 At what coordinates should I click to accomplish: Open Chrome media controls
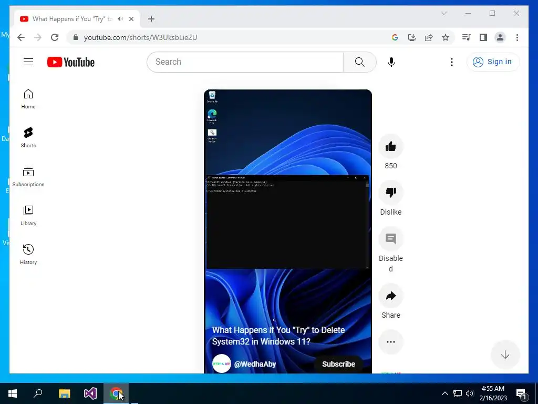(466, 37)
